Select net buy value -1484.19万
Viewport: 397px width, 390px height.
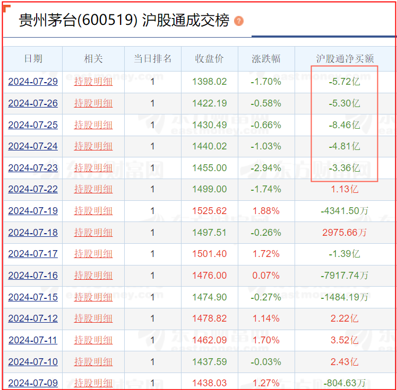tap(344, 297)
